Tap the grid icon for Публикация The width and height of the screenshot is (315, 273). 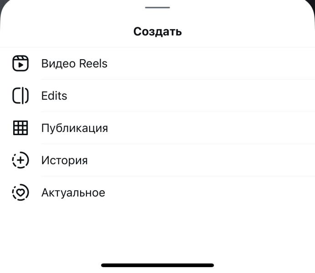pyautogui.click(x=20, y=128)
